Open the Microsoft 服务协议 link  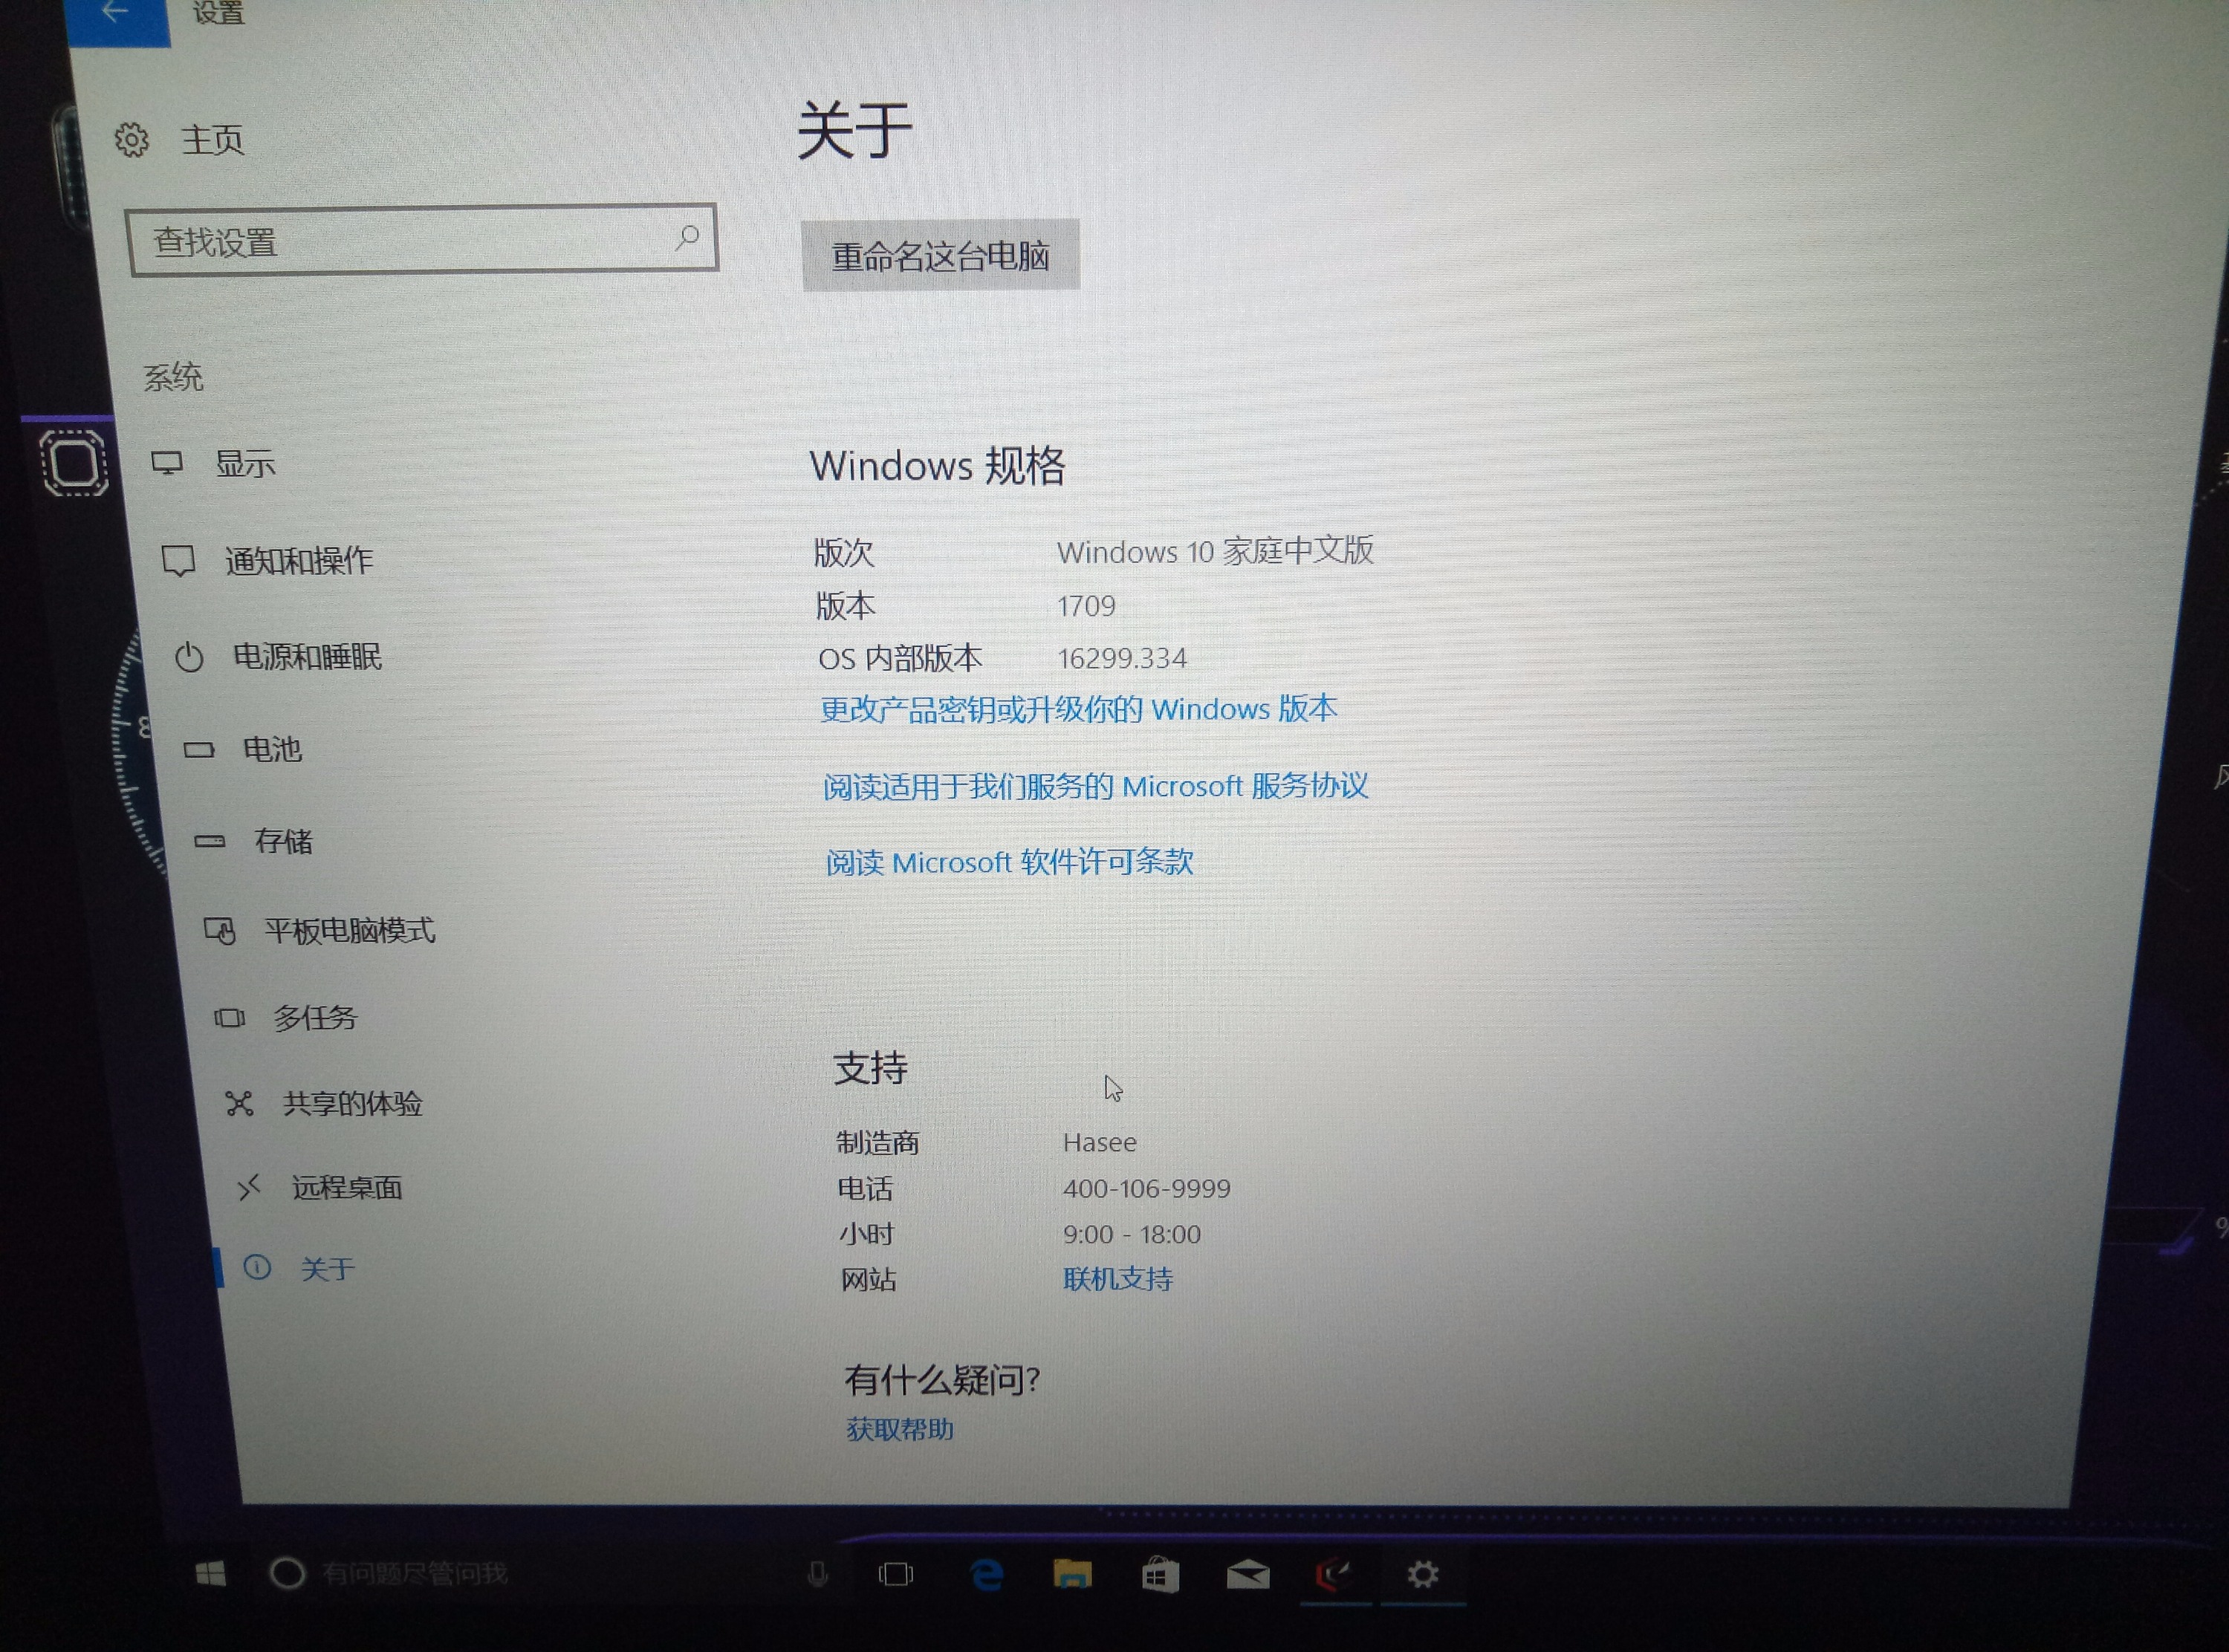tap(1095, 787)
